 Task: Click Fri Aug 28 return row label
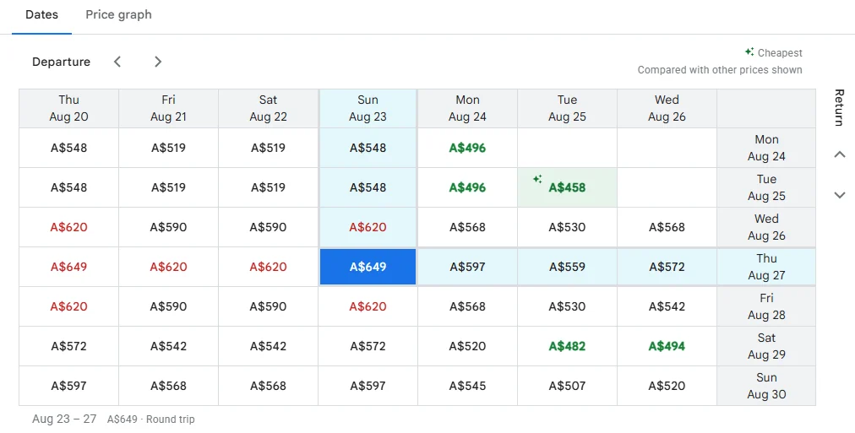click(x=766, y=306)
